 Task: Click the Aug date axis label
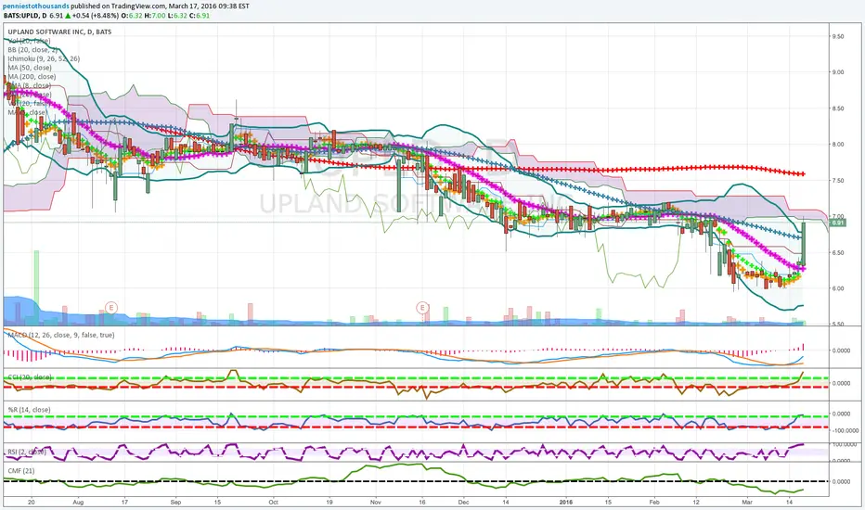78,503
